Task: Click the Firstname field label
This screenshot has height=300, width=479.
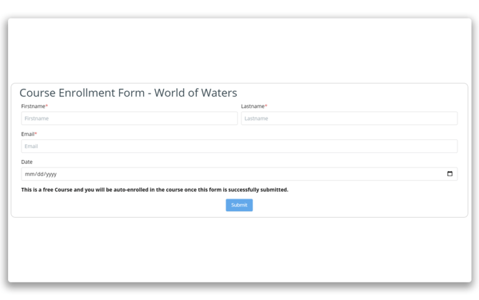Action: tap(32, 106)
